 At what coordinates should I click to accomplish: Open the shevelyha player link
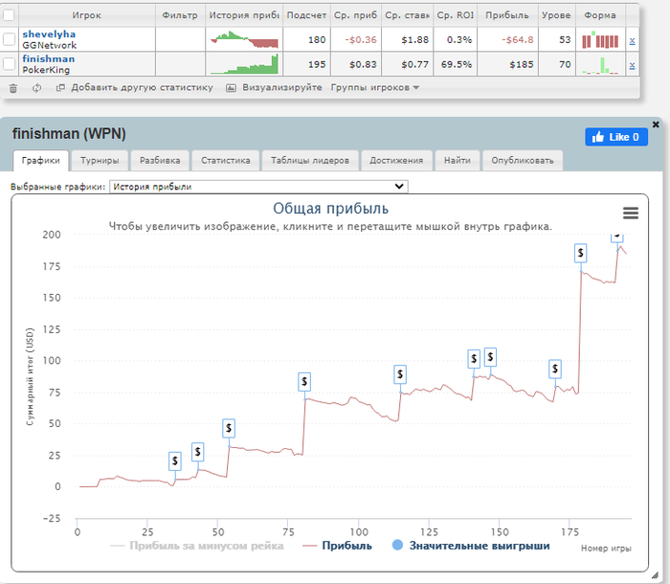pos(49,34)
